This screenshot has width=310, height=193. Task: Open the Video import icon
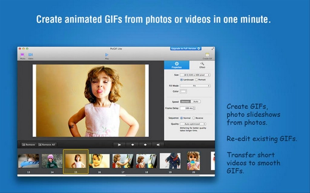pyautogui.click(x=31, y=55)
